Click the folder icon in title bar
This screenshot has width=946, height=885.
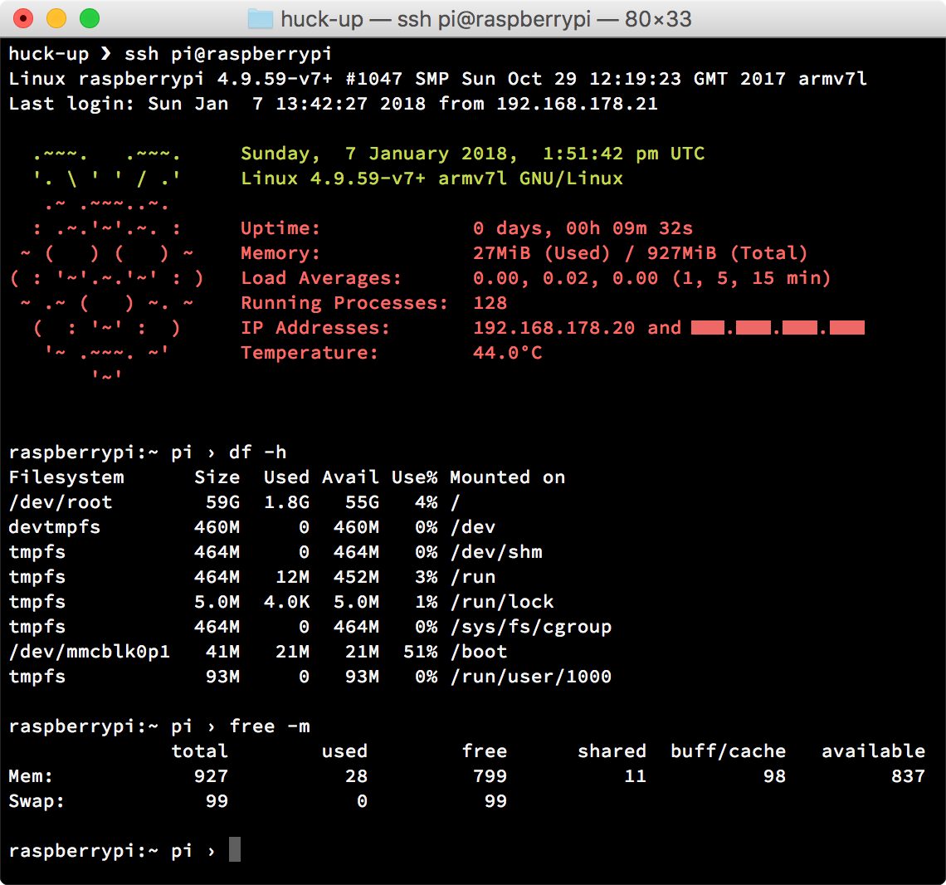[260, 19]
